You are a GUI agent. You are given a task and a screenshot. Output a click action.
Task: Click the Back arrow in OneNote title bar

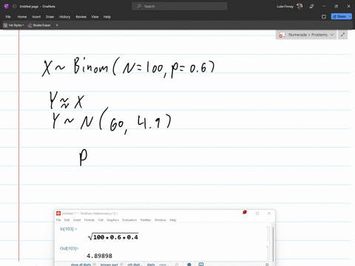[x=14, y=7]
